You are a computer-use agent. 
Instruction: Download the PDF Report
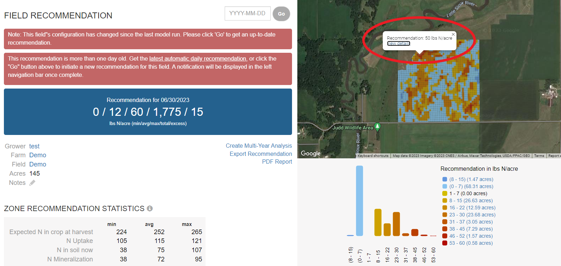click(x=277, y=162)
